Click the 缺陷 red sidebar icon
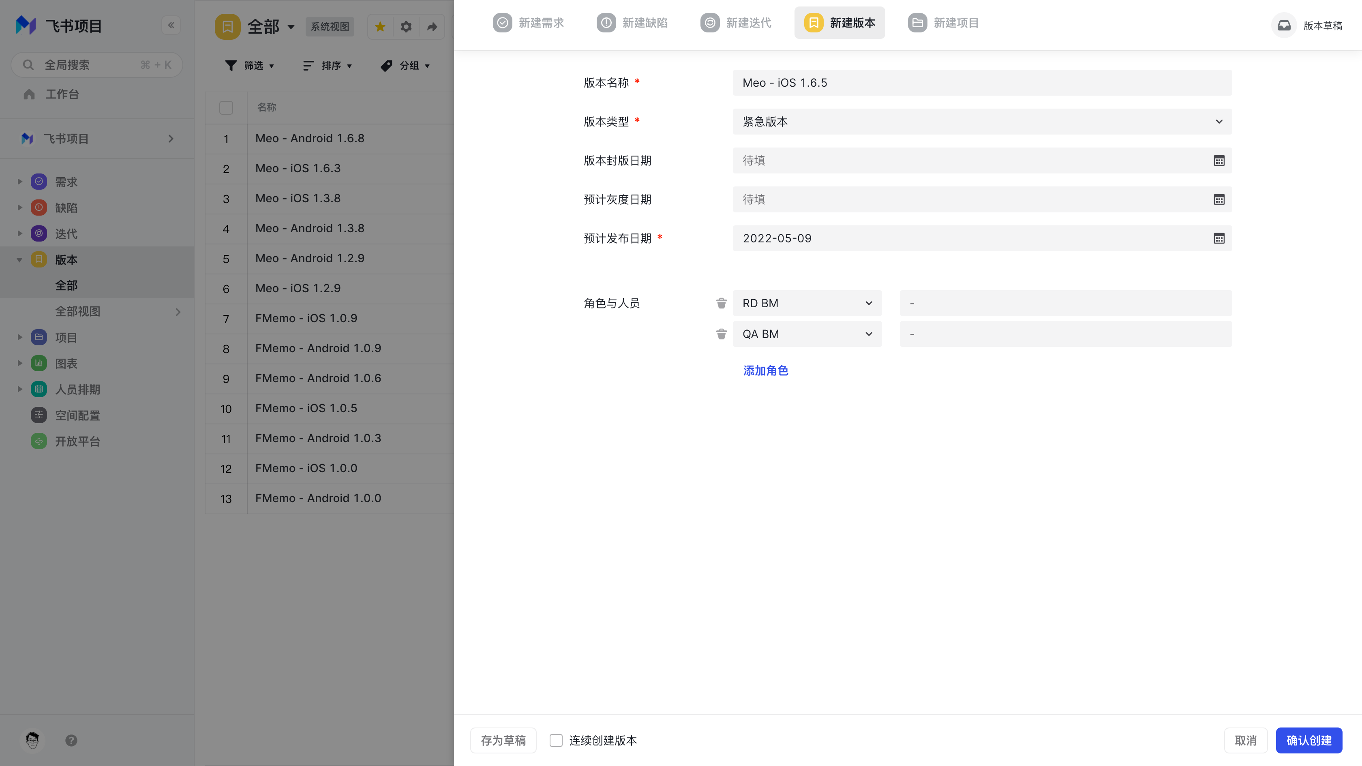 coord(39,207)
